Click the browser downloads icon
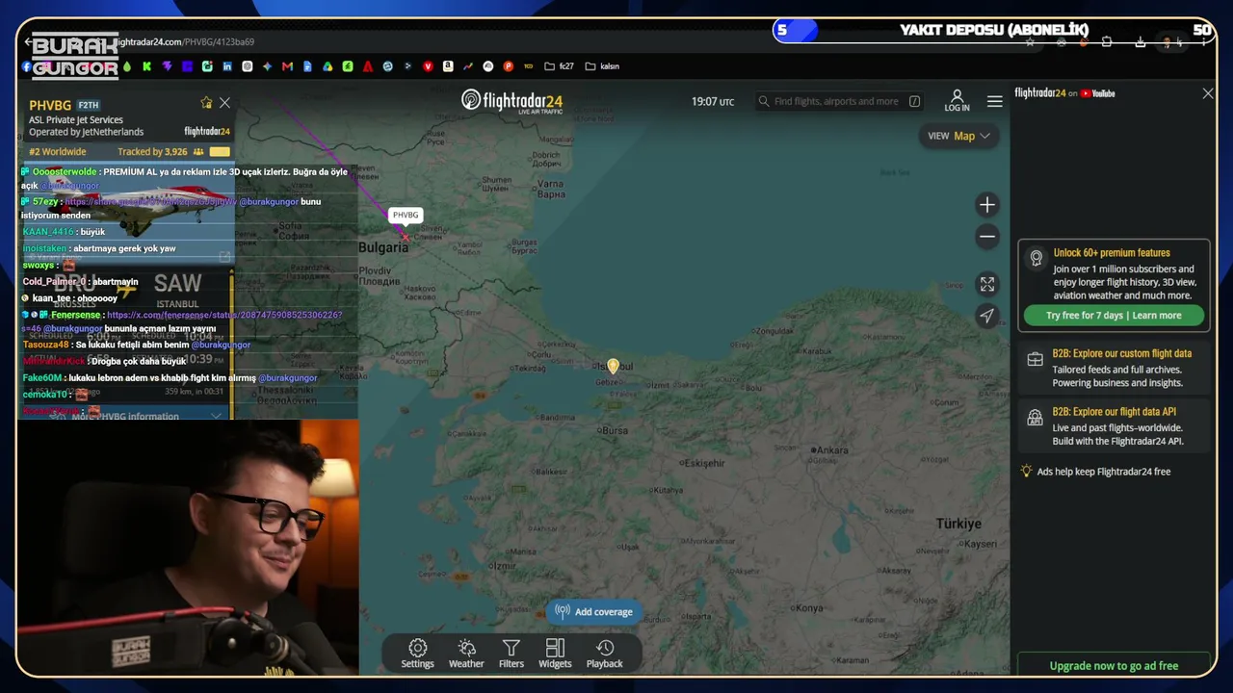This screenshot has width=1233, height=693. (1141, 42)
